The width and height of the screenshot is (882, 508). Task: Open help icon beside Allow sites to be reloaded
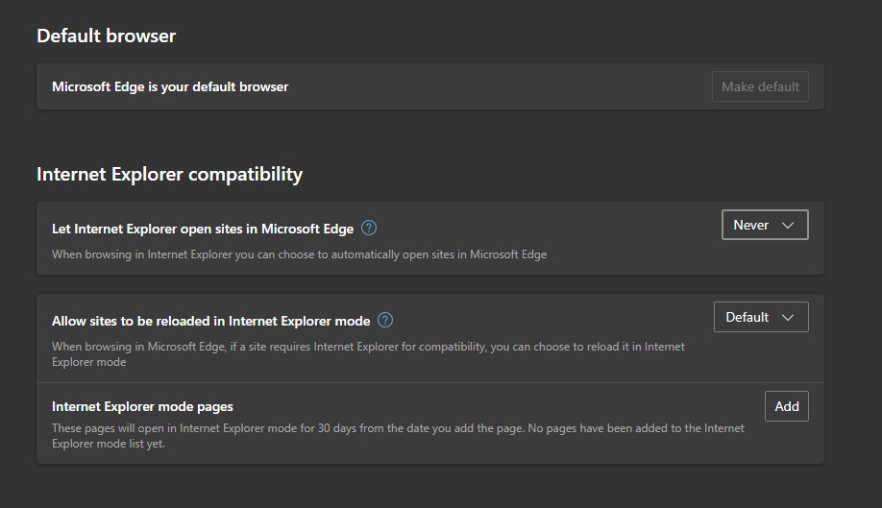click(385, 321)
